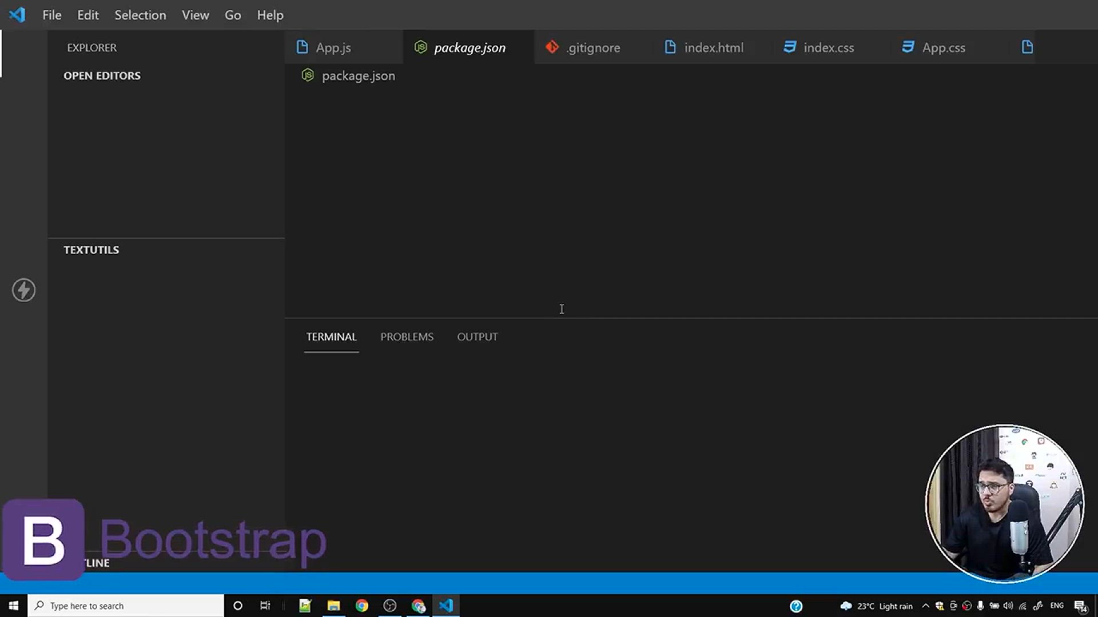
Task: Click the file icon on index.html tab
Action: pos(670,47)
